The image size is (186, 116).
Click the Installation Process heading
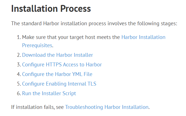[51, 9]
